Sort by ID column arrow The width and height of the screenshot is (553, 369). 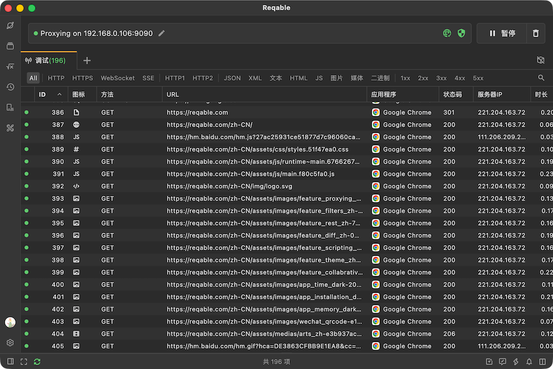coord(59,94)
